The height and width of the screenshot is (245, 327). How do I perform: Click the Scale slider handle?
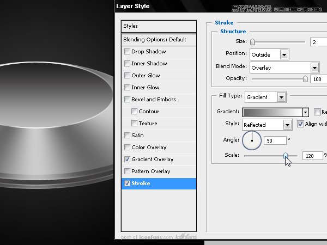coord(285,155)
